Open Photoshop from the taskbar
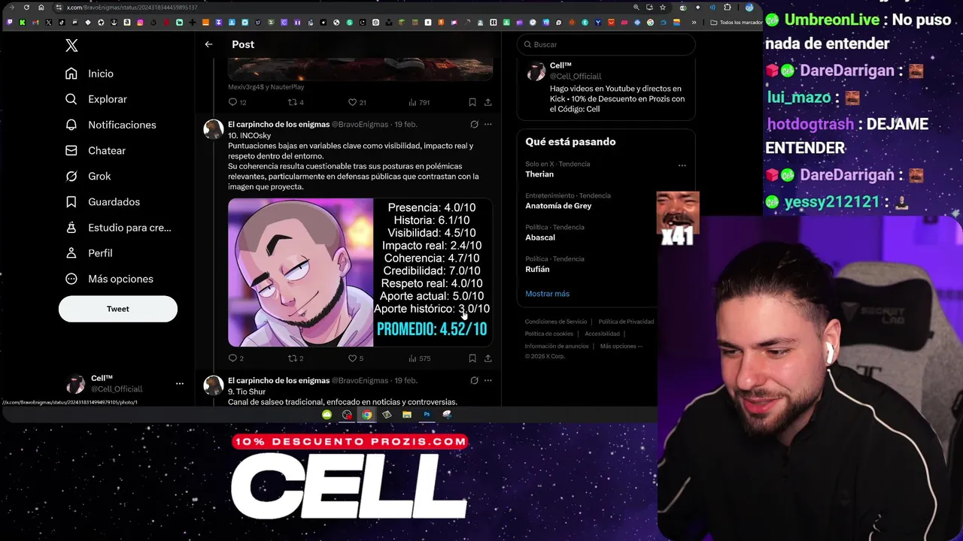 pyautogui.click(x=427, y=415)
